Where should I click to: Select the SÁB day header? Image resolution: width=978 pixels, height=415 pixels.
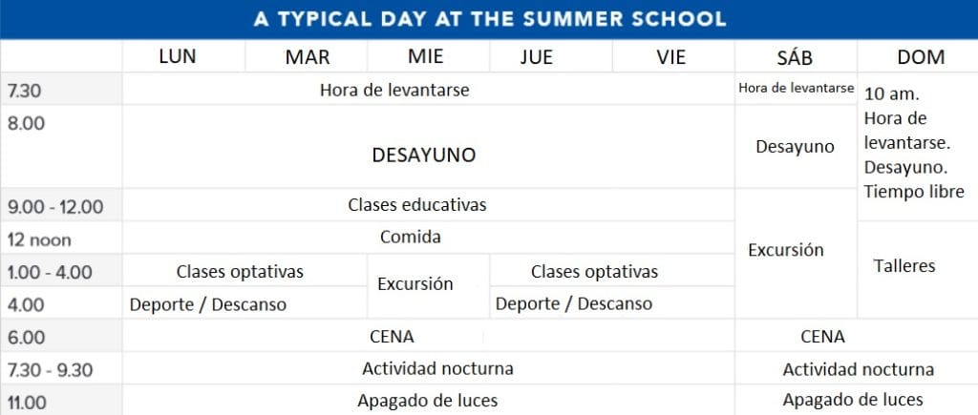coord(795,57)
